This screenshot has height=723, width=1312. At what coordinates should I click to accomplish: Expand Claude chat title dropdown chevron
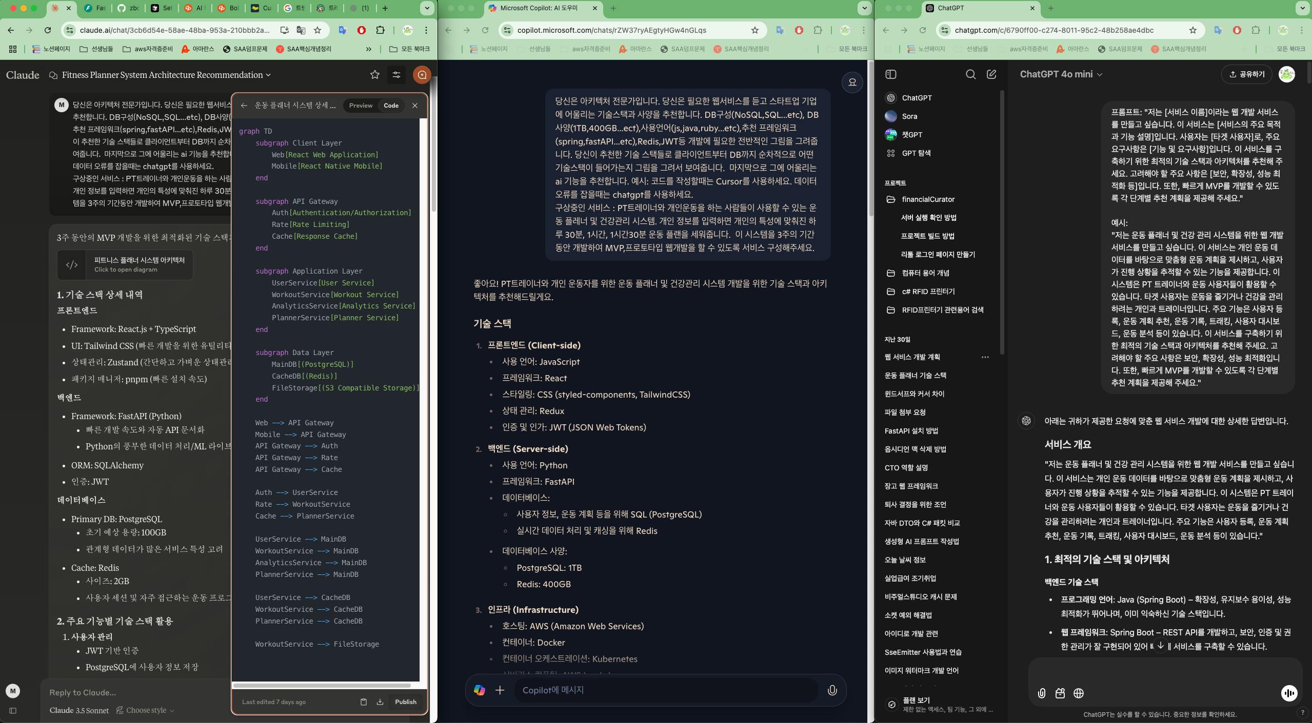point(268,75)
